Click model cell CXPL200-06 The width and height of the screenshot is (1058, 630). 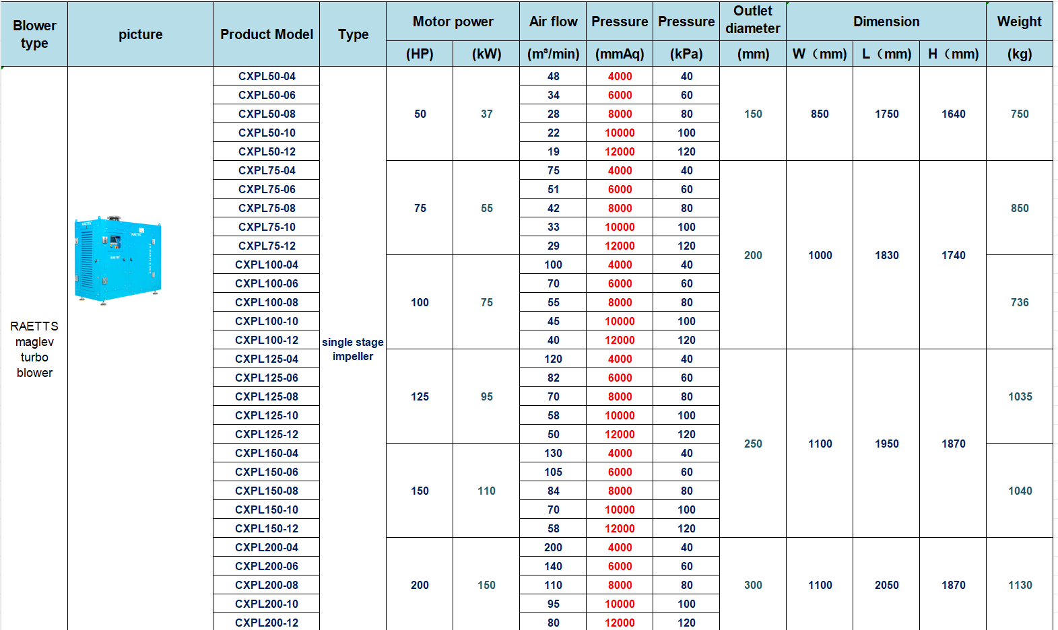click(x=267, y=566)
